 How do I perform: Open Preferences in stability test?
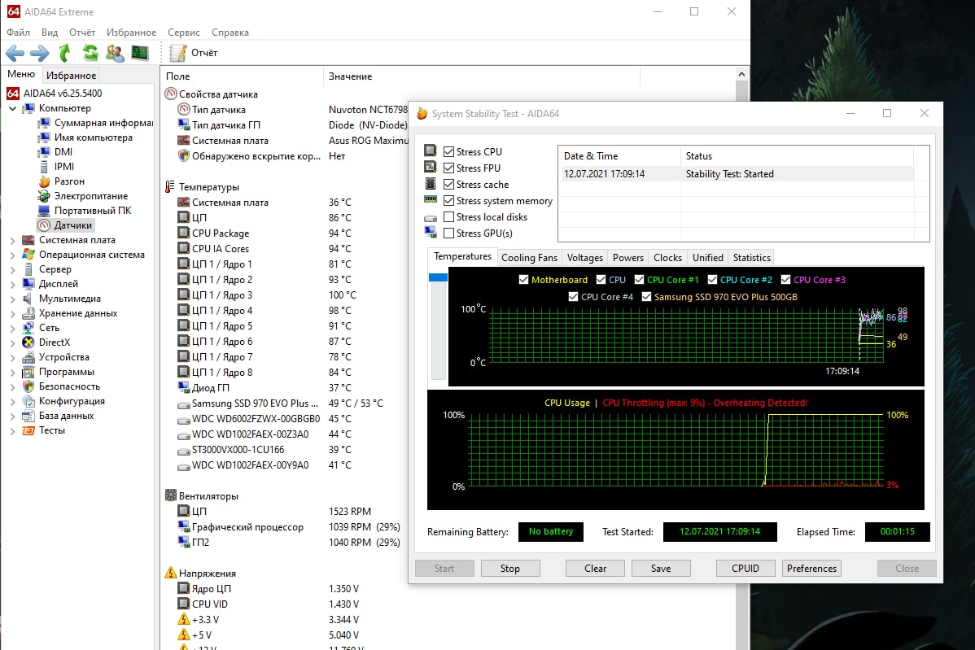tap(811, 568)
